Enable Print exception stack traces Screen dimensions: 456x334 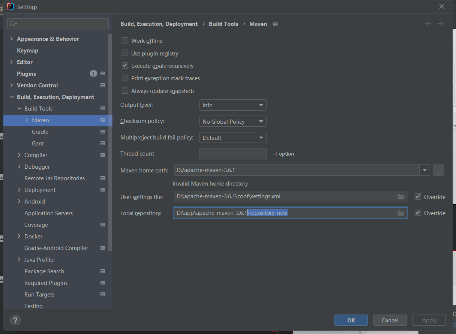(125, 78)
